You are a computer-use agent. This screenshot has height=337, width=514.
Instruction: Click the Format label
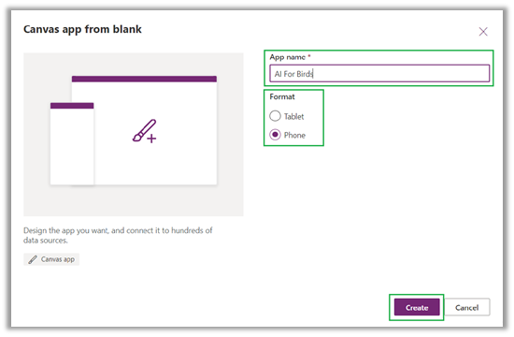282,96
